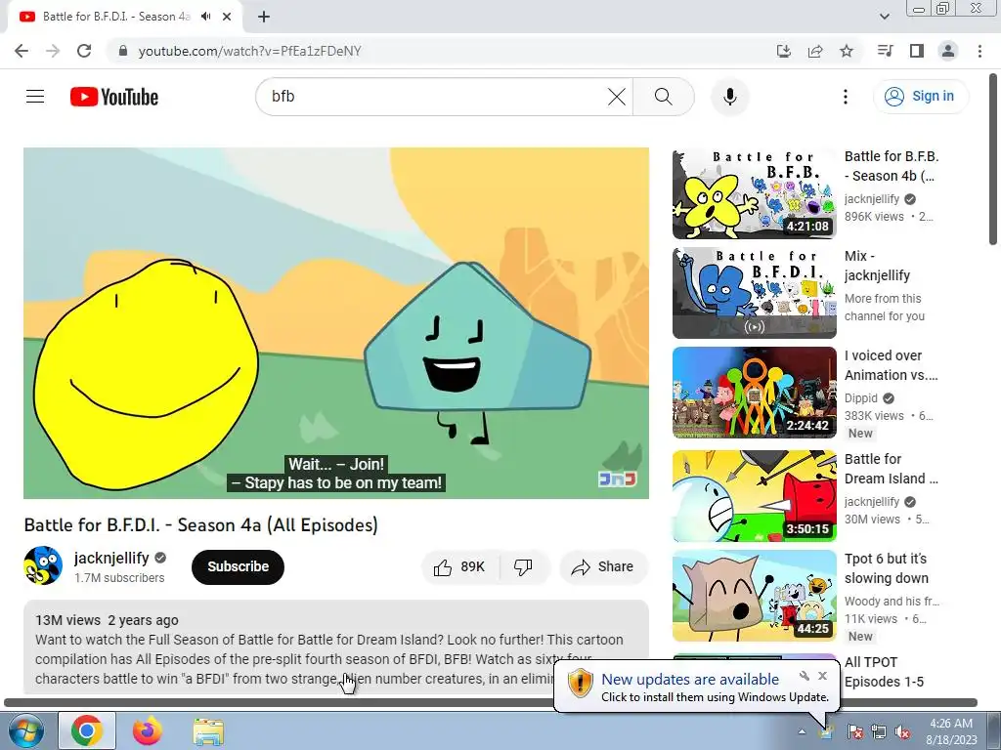
Task: Open Chrome three-dot menu
Action: [x=979, y=51]
